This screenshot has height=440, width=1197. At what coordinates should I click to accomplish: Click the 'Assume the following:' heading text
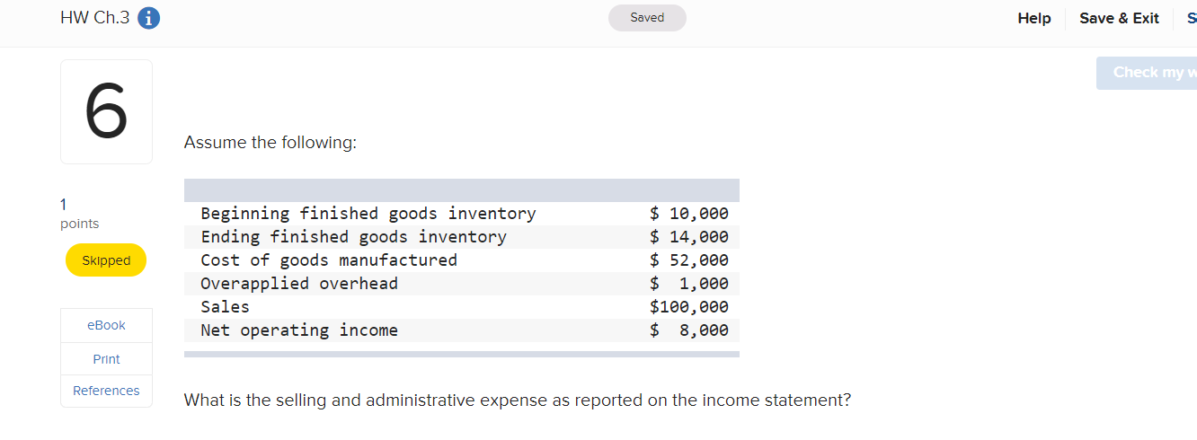tap(270, 143)
